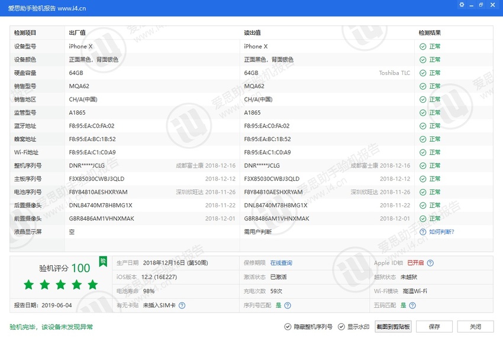The width and height of the screenshot is (503, 342).
Task: Click the green check icon for 蜂窝地址
Action: tap(423, 139)
